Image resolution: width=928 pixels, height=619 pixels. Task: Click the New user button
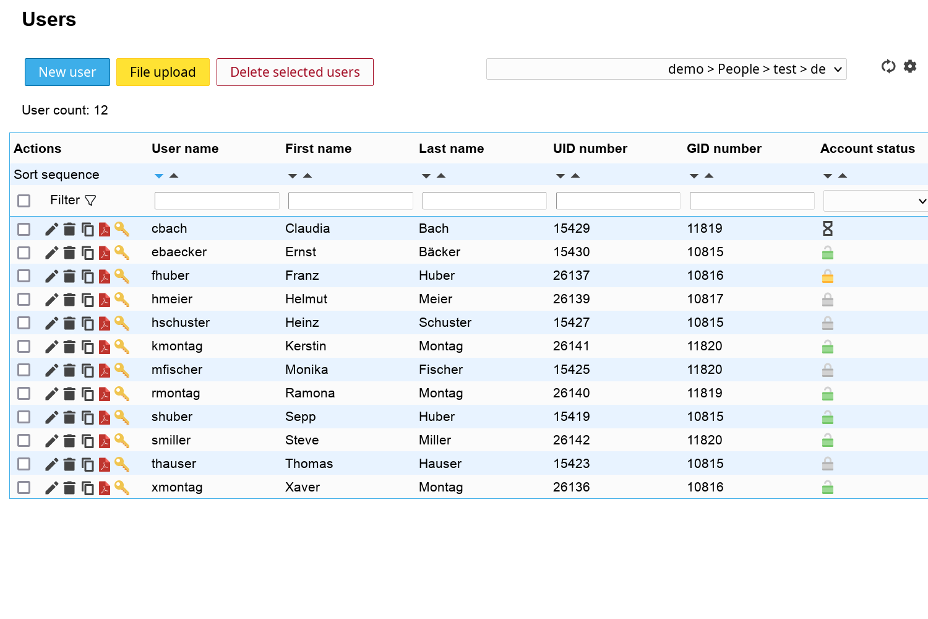(x=67, y=72)
